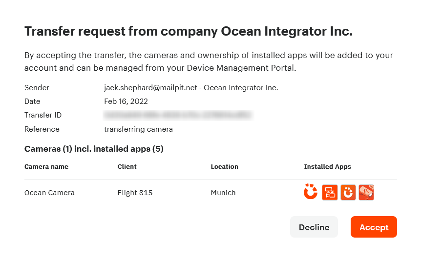The width and height of the screenshot is (421, 261).
Task: Open the orange circular logo app icon
Action: 311,192
